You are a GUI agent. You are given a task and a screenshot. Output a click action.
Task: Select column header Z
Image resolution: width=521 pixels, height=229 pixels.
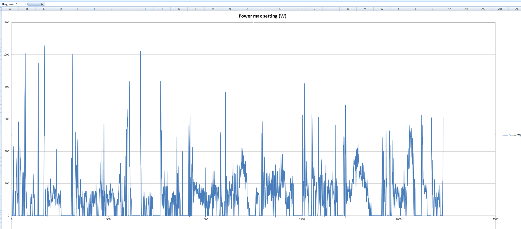(x=432, y=9)
